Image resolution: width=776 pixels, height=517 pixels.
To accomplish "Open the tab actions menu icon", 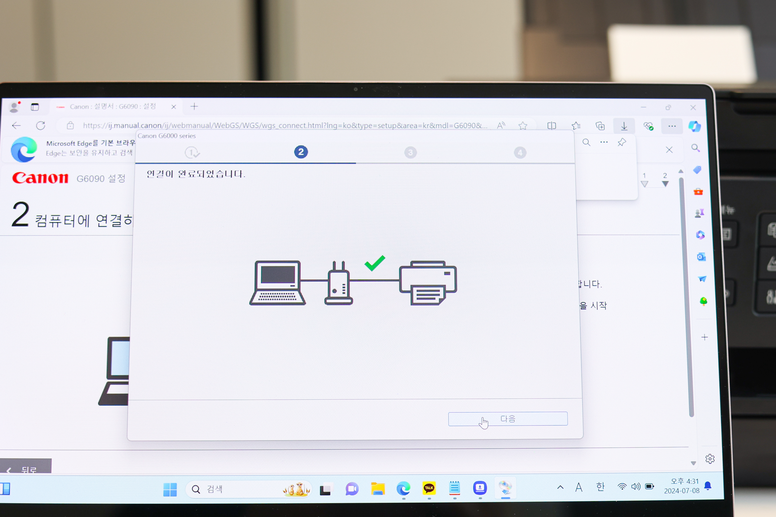I will pos(35,107).
